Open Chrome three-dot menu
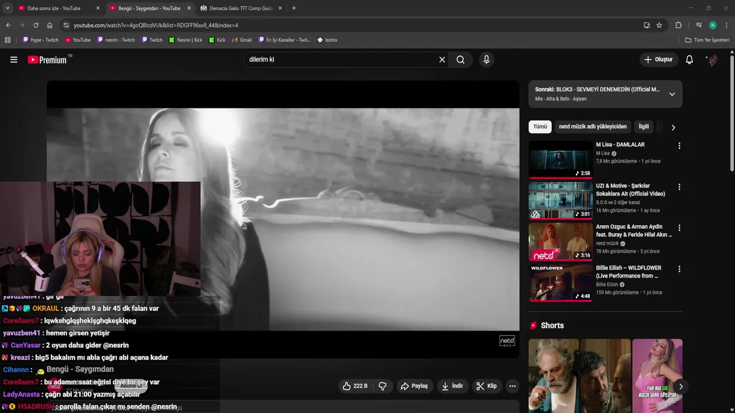The image size is (735, 413). [726, 25]
